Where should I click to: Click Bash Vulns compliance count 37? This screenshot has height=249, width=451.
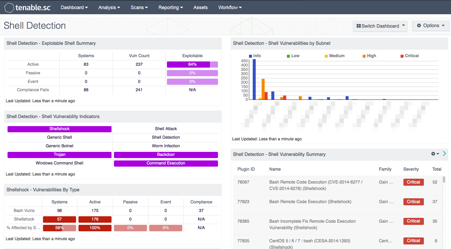tap(201, 211)
